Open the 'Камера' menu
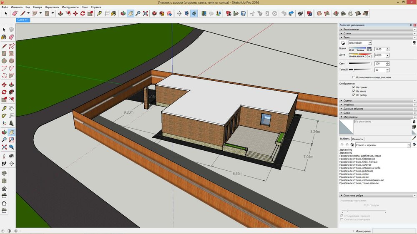Viewport: 417px width, 234px height. (38, 7)
